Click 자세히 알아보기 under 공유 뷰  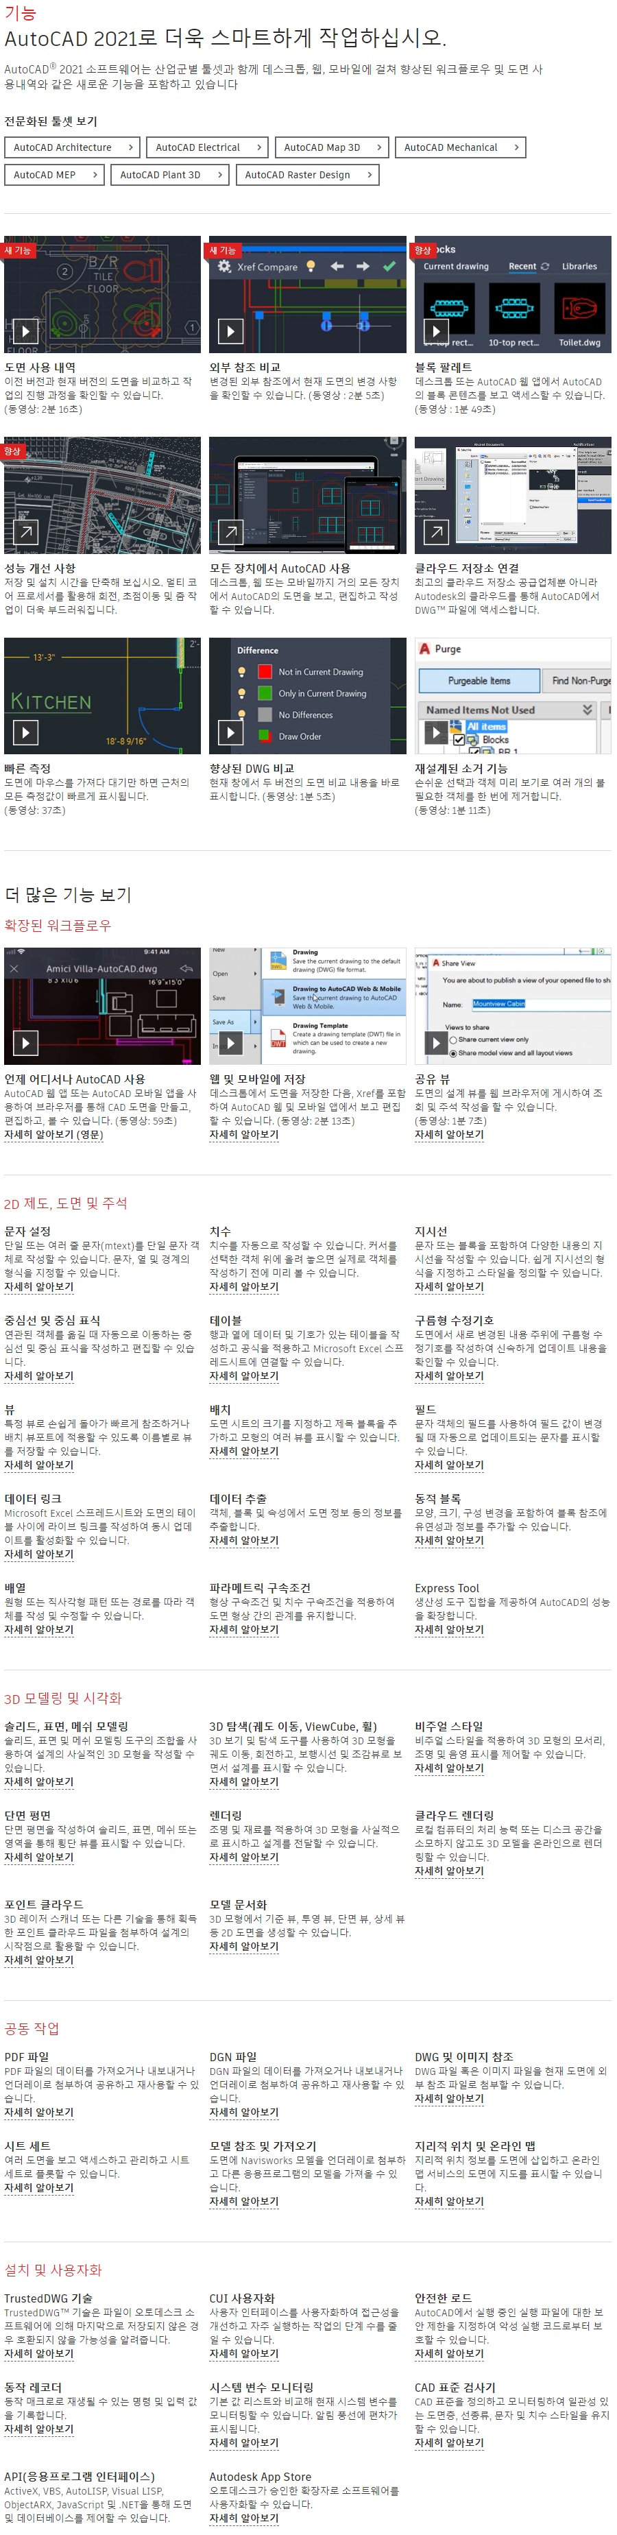coord(450,1135)
